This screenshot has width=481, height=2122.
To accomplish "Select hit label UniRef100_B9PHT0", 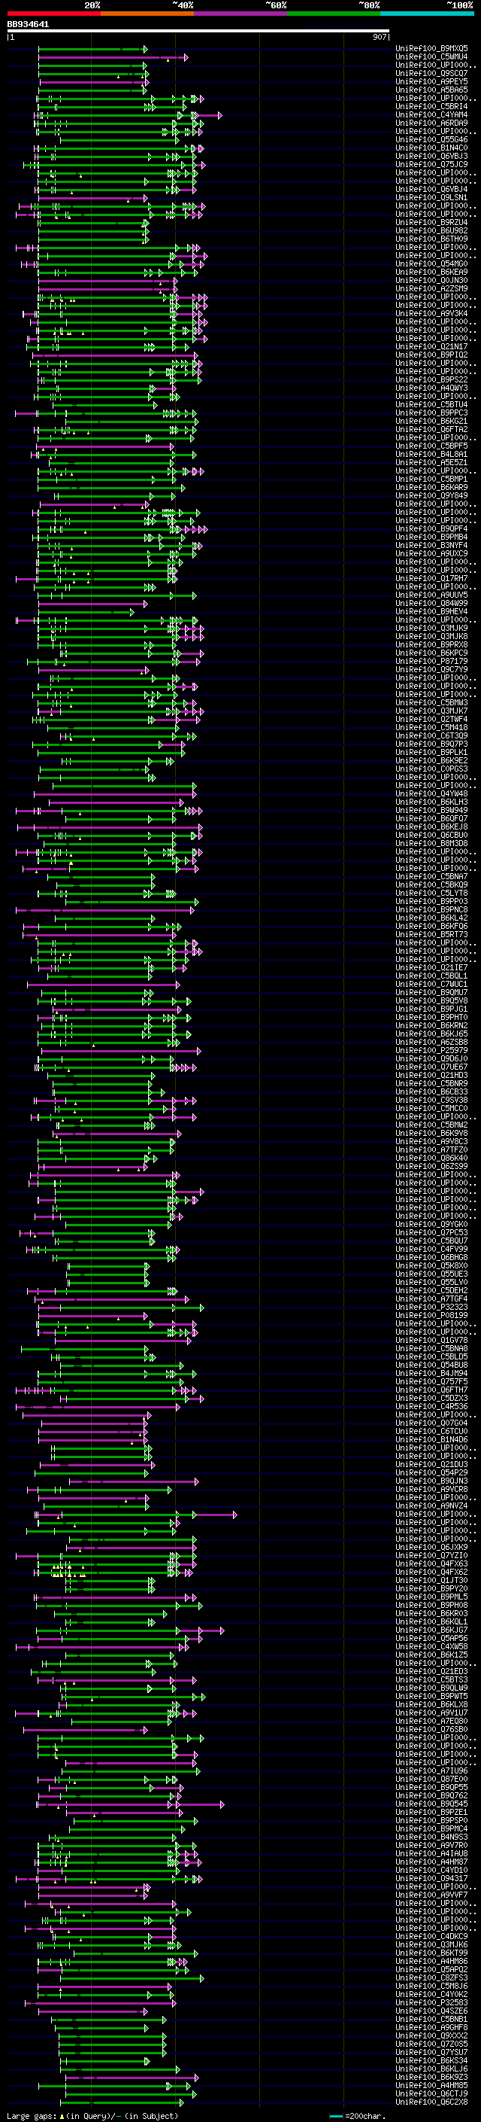I will click(x=431, y=1018).
